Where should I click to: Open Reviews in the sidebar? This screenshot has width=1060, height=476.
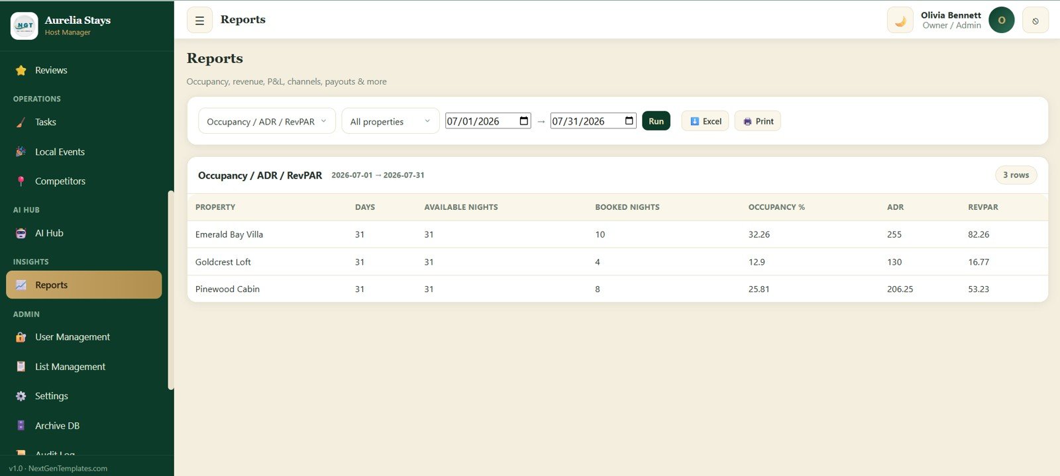[x=83, y=70]
